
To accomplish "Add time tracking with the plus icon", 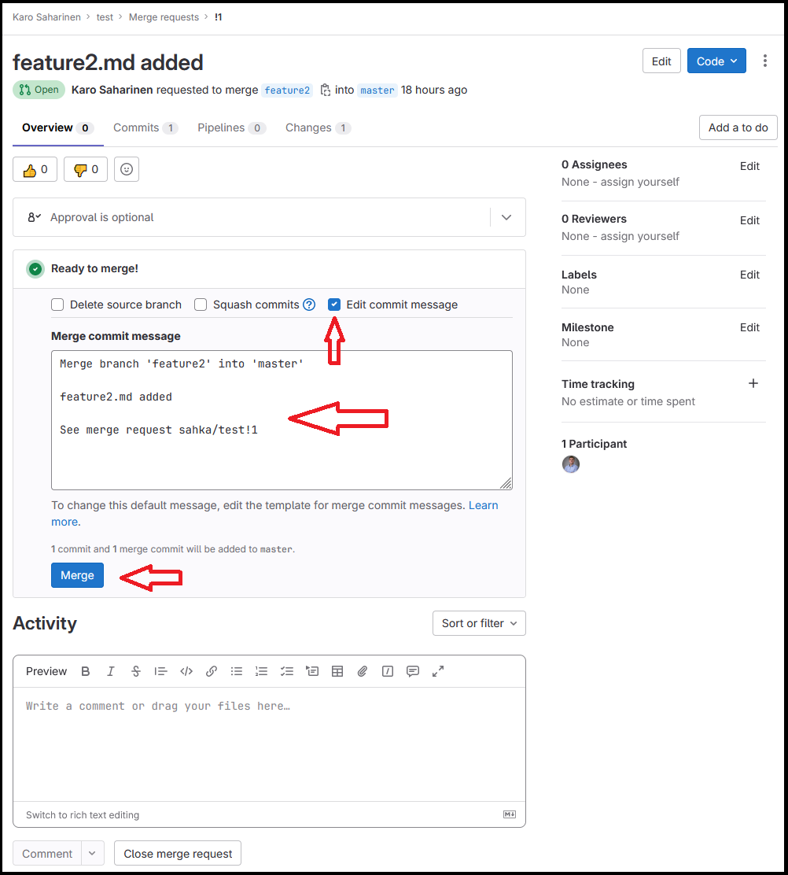I will (753, 384).
